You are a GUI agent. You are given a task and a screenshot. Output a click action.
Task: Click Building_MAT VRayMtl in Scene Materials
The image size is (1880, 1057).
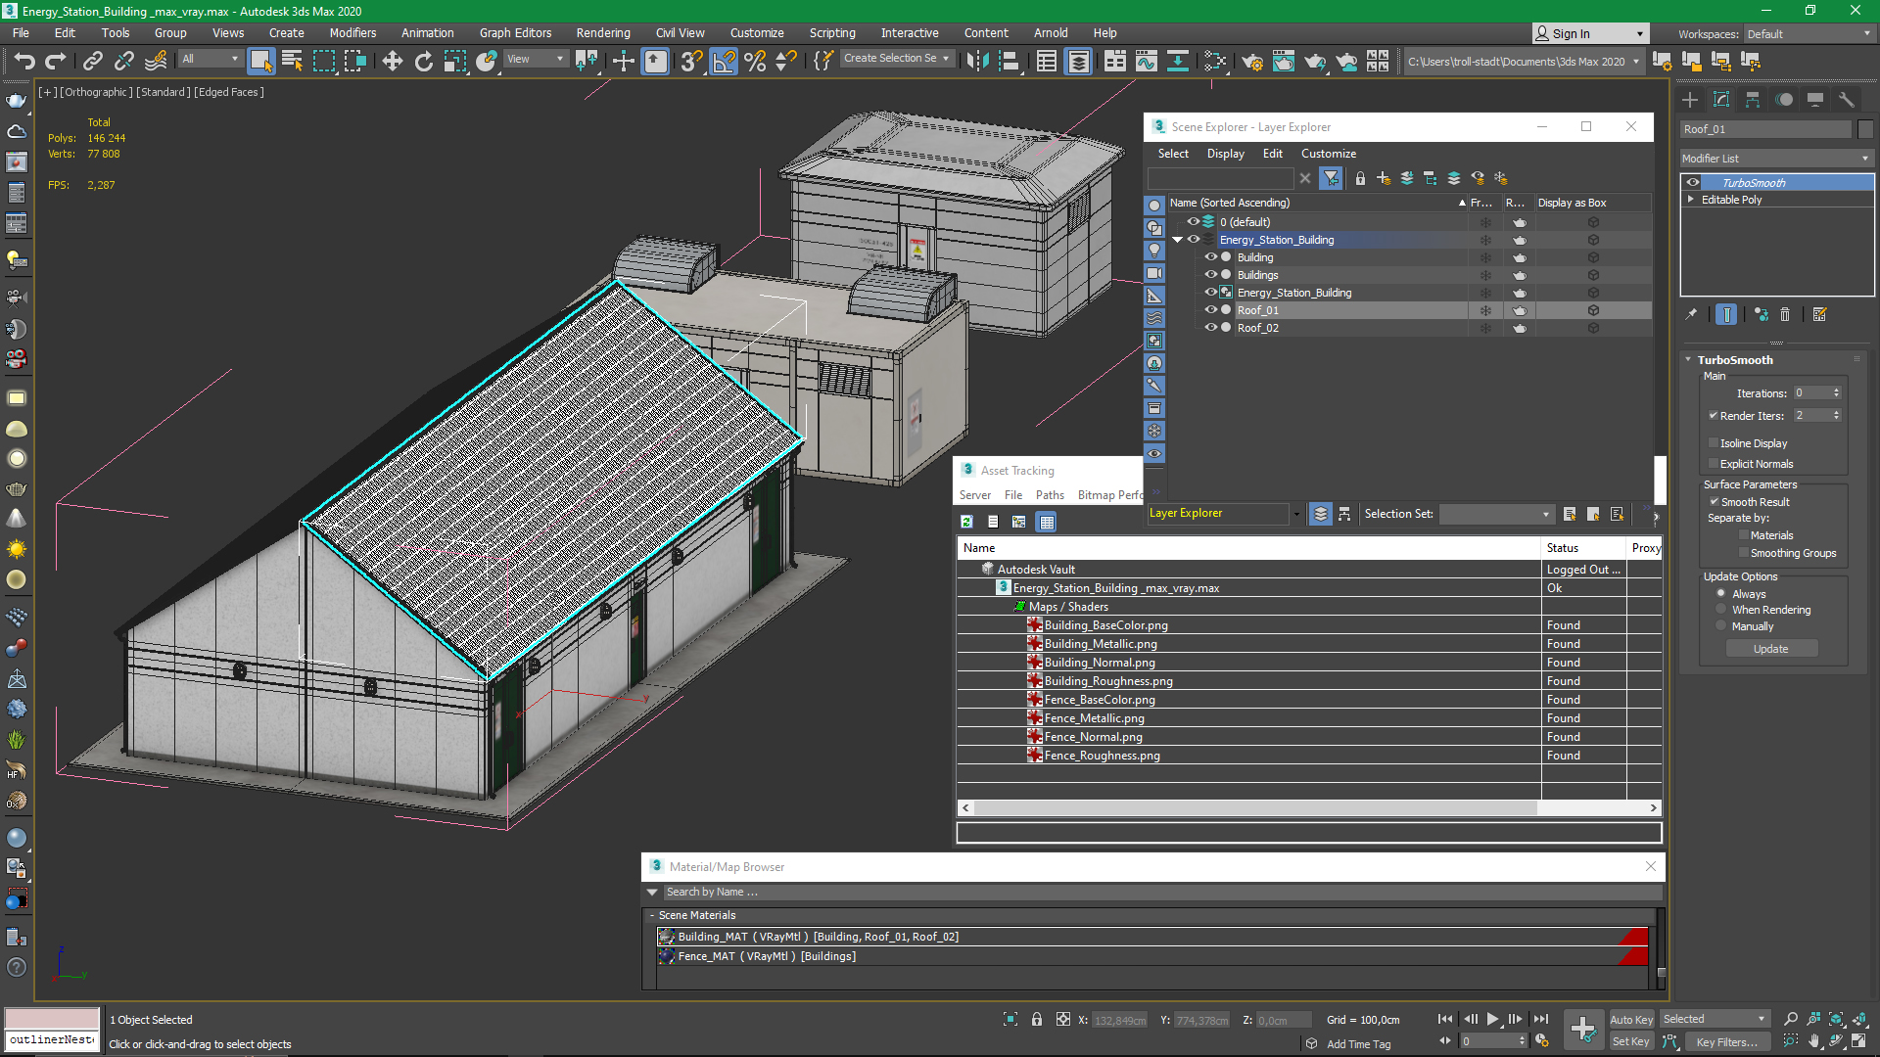(x=816, y=936)
